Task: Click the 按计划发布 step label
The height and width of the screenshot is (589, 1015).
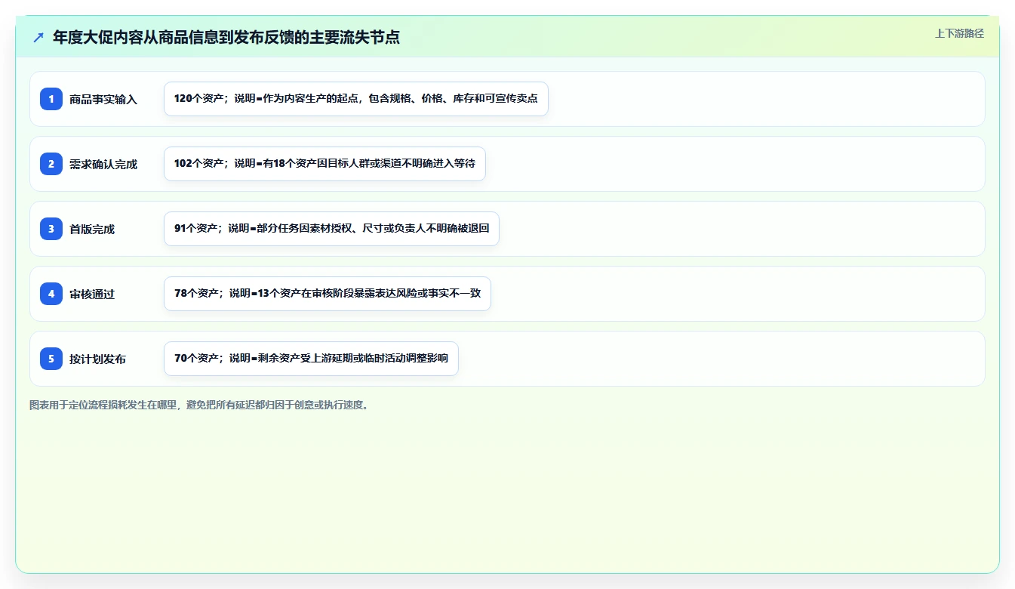Action: click(x=97, y=359)
